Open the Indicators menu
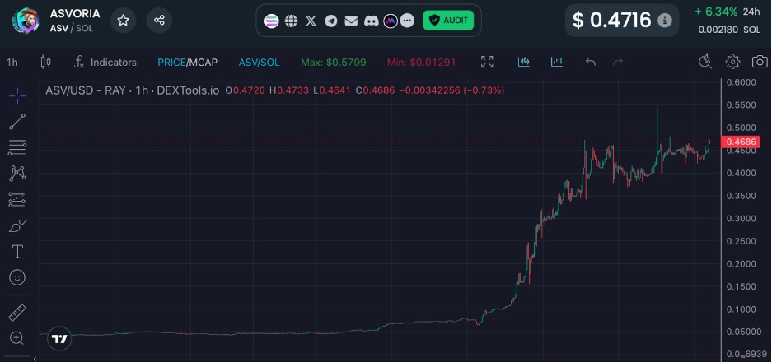 pos(105,63)
